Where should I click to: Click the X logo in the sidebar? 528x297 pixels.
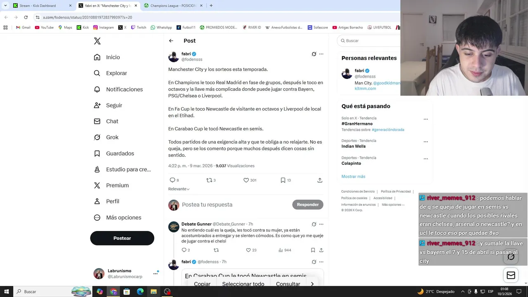point(97,41)
